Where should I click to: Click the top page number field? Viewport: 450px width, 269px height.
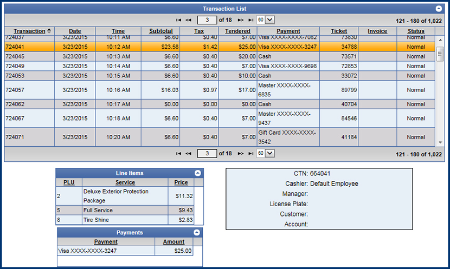pyautogui.click(x=207, y=19)
